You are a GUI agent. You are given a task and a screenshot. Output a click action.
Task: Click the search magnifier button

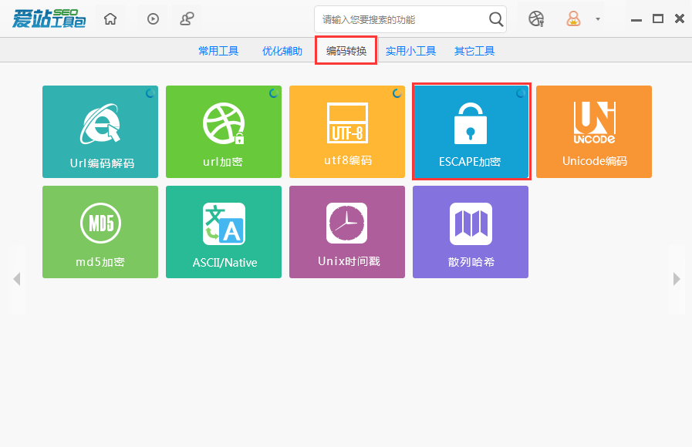pos(496,18)
